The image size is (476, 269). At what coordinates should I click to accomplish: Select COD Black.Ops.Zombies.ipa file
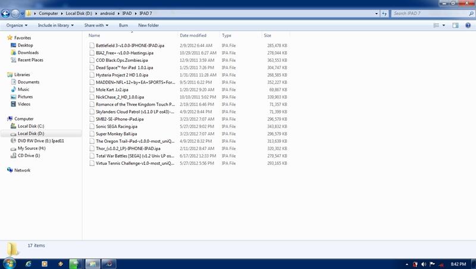click(x=122, y=61)
